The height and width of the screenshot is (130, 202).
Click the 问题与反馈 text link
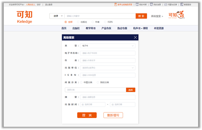click(x=172, y=5)
